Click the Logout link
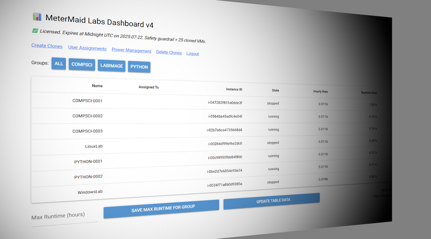 193,54
